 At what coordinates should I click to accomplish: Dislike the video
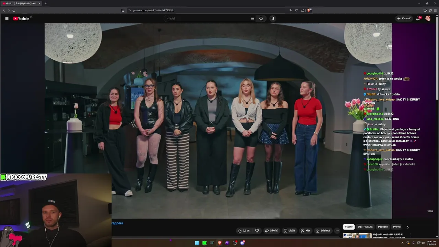[257, 231]
